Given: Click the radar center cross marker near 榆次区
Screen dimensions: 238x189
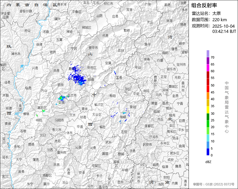Looking at the screenshot, I should point(94,95).
